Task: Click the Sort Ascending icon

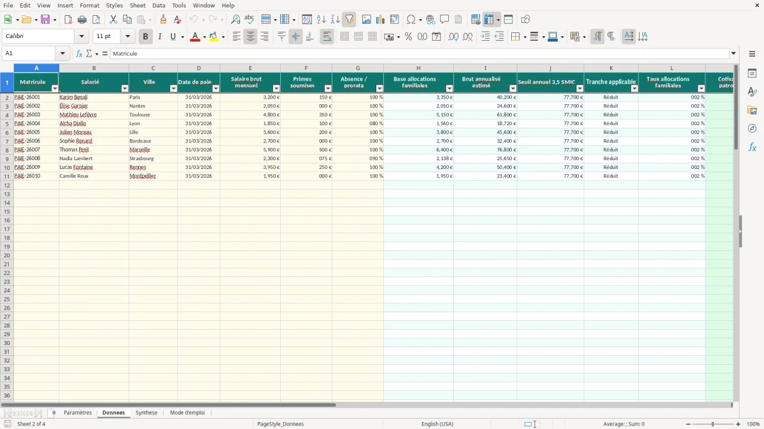Action: coord(322,20)
